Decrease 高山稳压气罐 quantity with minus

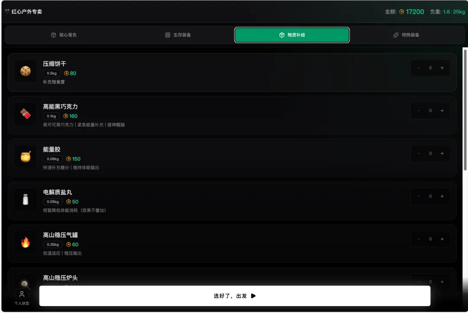(x=419, y=239)
